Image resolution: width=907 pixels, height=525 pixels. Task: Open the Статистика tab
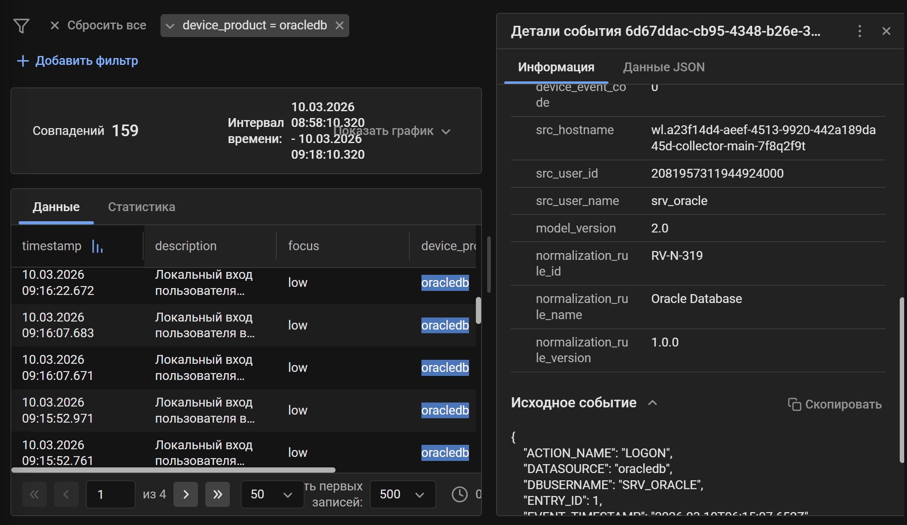pyautogui.click(x=141, y=207)
